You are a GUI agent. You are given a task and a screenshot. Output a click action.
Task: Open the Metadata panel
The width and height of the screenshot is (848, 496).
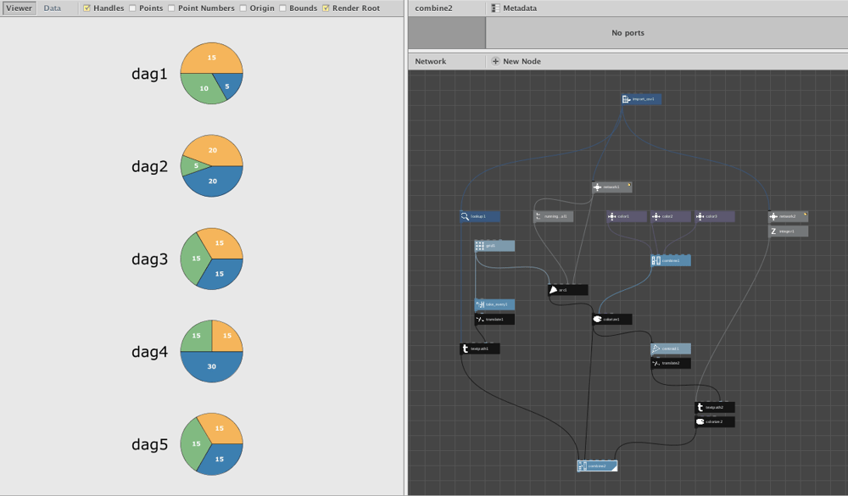coord(515,8)
